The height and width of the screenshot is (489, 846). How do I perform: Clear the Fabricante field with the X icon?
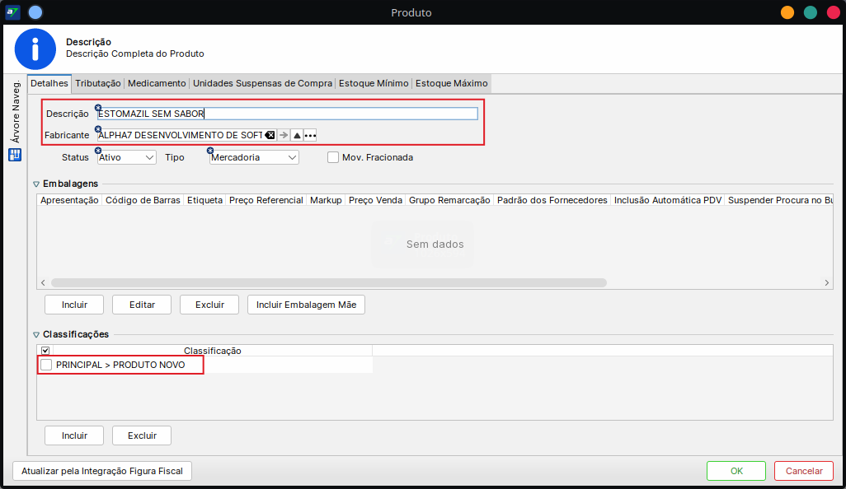coord(270,135)
